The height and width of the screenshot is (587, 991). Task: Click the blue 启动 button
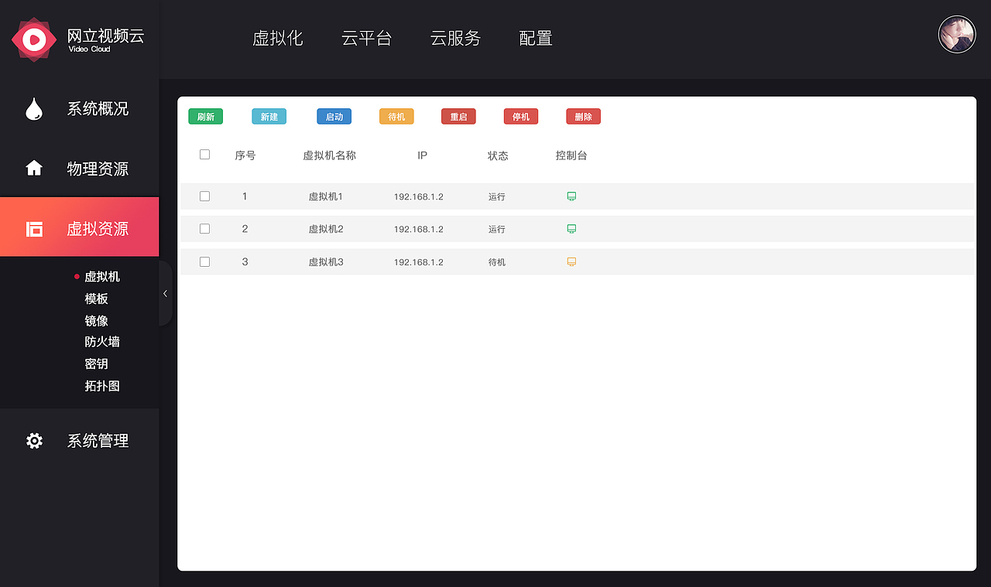(x=334, y=117)
